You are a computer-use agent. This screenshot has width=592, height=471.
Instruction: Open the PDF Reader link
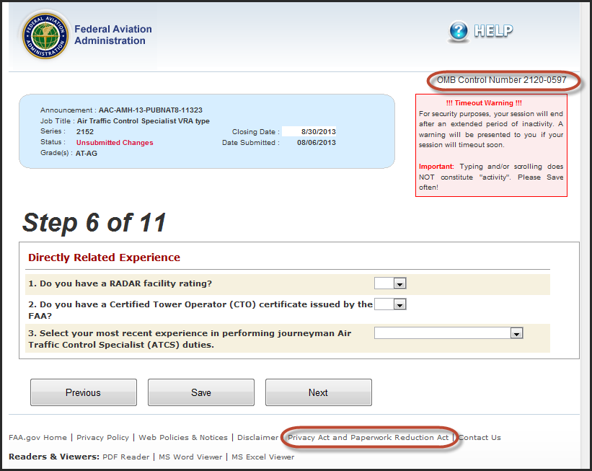pyautogui.click(x=126, y=457)
